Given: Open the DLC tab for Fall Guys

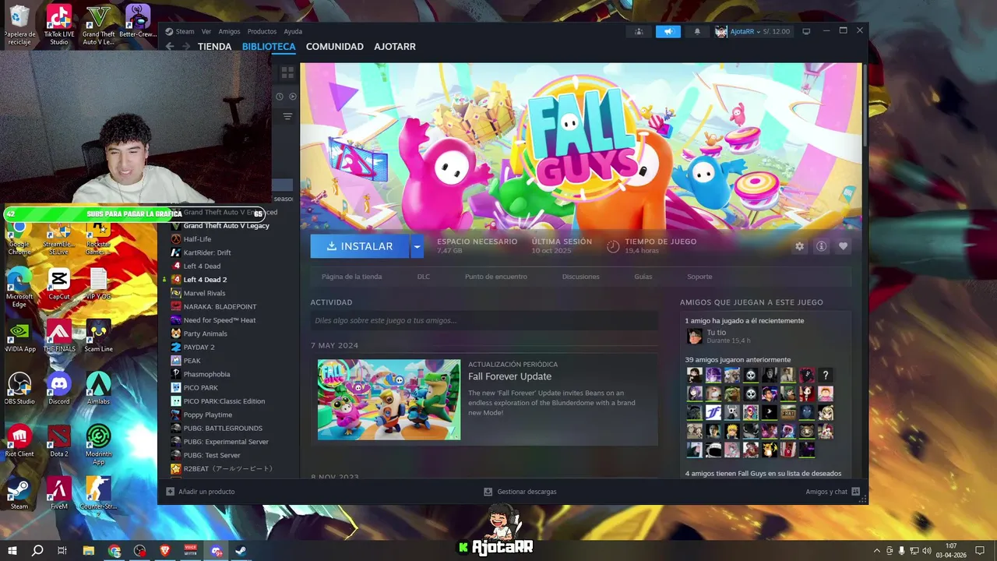Looking at the screenshot, I should pyautogui.click(x=423, y=277).
